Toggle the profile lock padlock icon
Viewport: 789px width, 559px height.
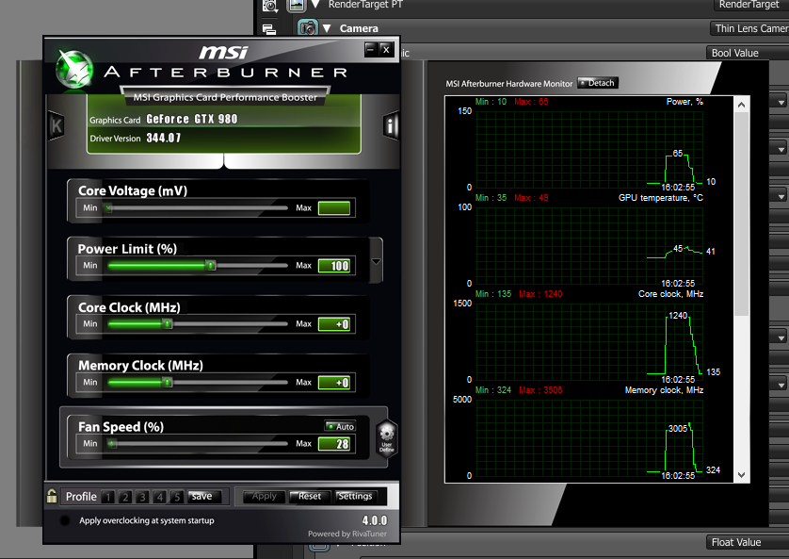[x=52, y=496]
